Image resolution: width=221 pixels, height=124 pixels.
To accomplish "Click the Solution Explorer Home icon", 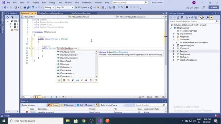I will tap(178, 18).
